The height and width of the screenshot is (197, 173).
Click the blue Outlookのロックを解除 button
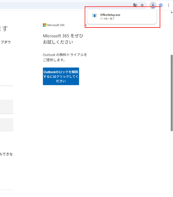click(x=61, y=76)
